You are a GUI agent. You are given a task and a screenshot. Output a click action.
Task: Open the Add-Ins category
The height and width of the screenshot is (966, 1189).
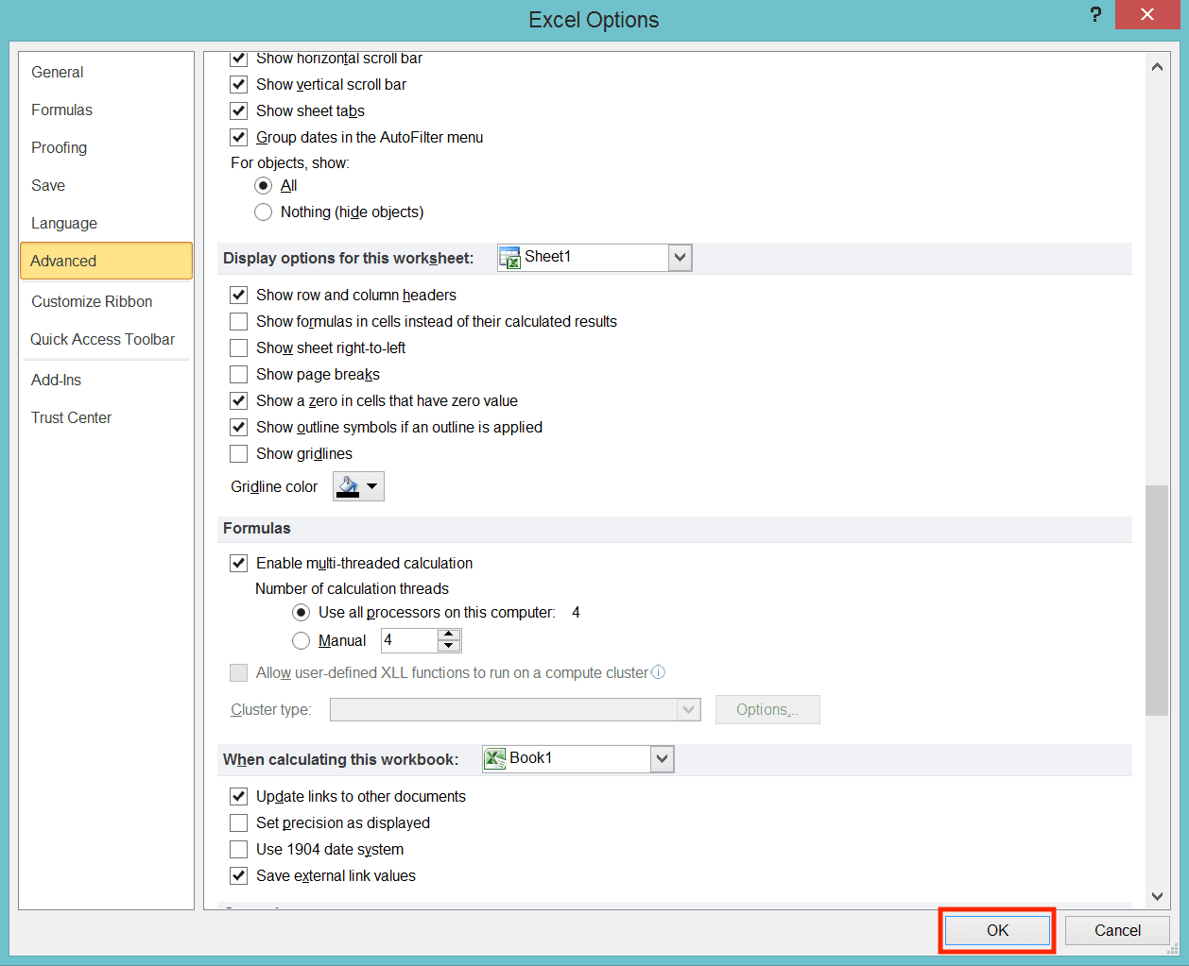point(106,380)
